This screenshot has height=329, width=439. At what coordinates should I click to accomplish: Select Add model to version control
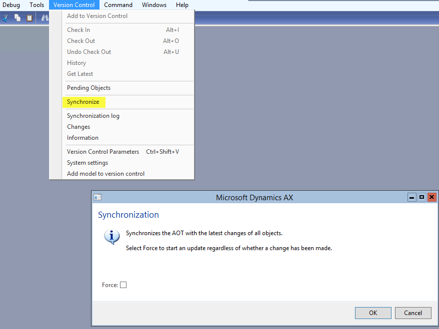tap(105, 174)
